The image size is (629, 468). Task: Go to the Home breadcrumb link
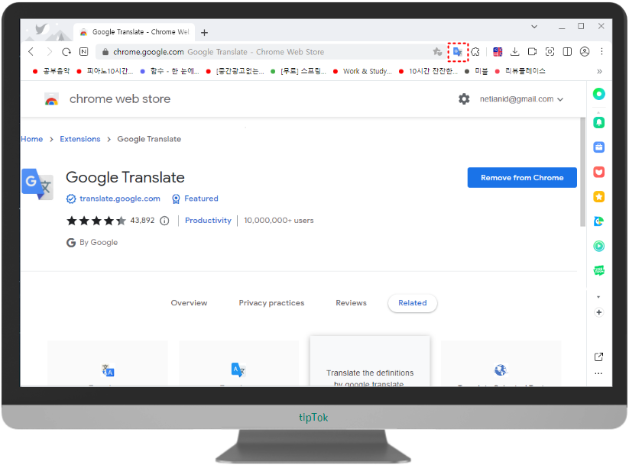(31, 139)
